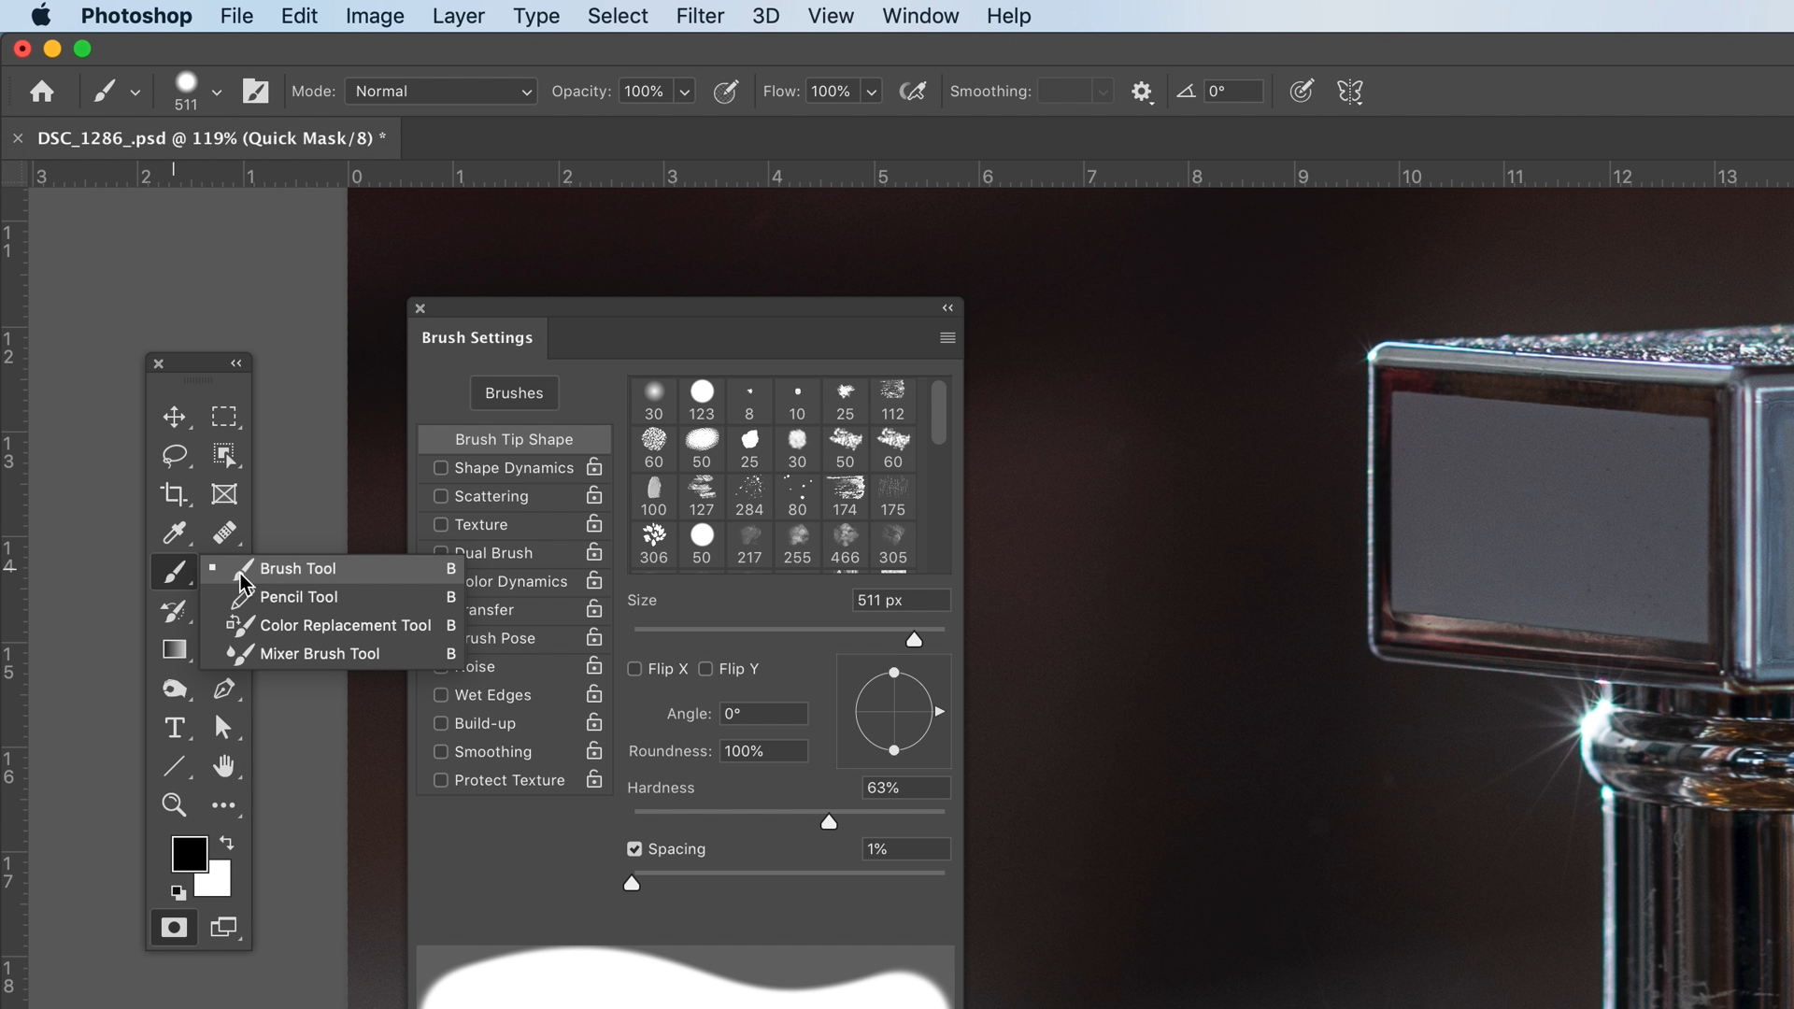Screen dimensions: 1794x1009
Task: Select the Pen tool in toolbox
Action: 223,689
